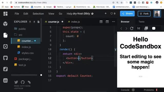Open preview in new window icon
Image resolution: width=164 pixels, height=92 pixels.
click(x=146, y=28)
